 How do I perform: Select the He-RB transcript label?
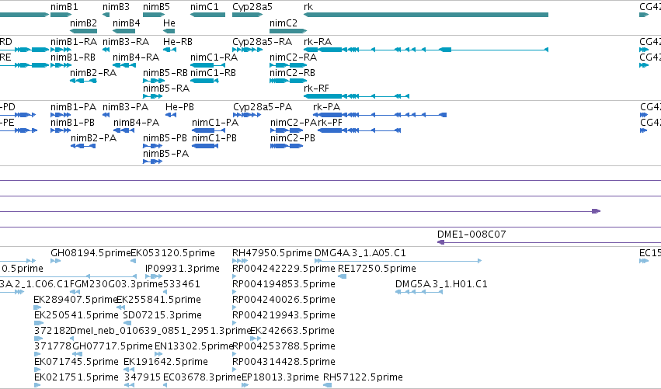tap(177, 42)
